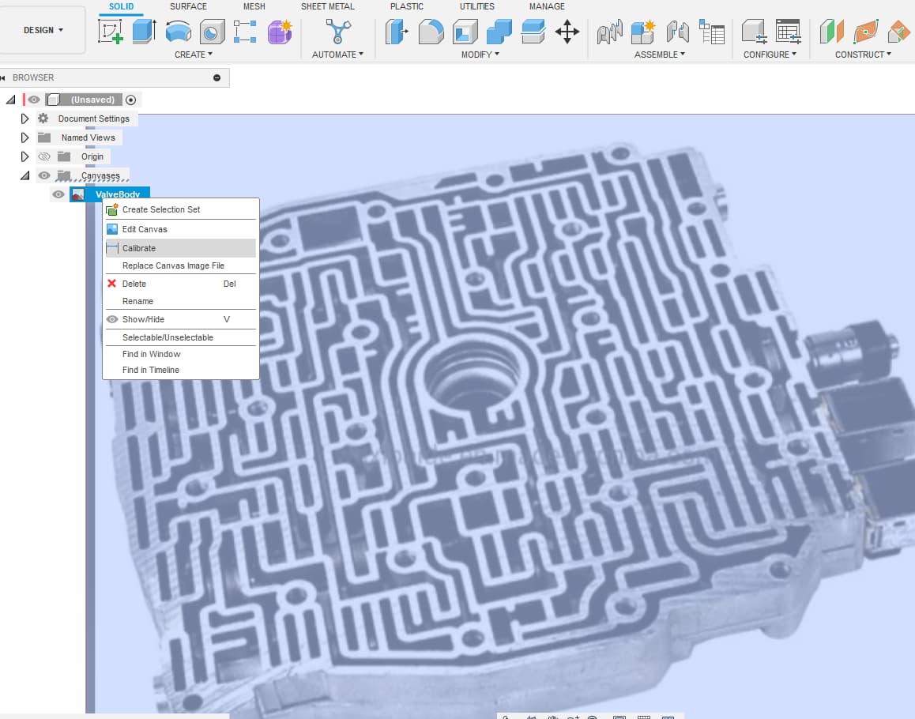
Task: Click the Document Settings gear icon
Action: tap(43, 119)
